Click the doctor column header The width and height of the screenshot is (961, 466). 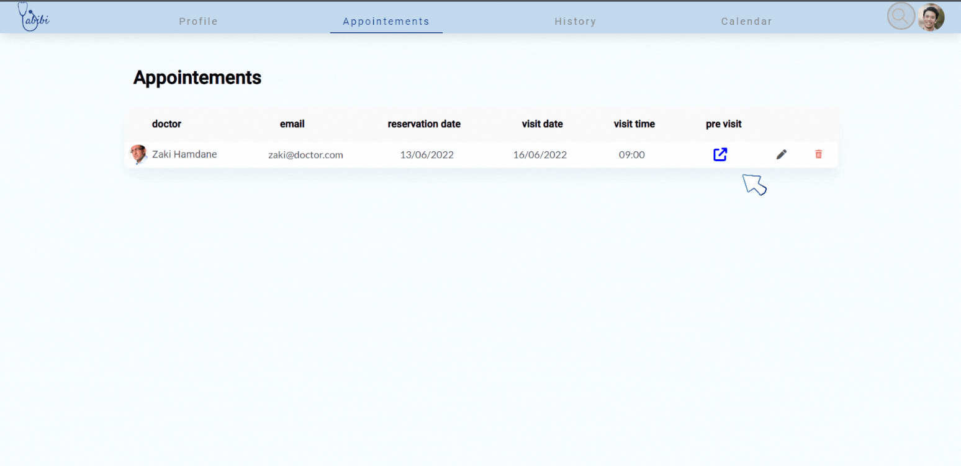166,124
